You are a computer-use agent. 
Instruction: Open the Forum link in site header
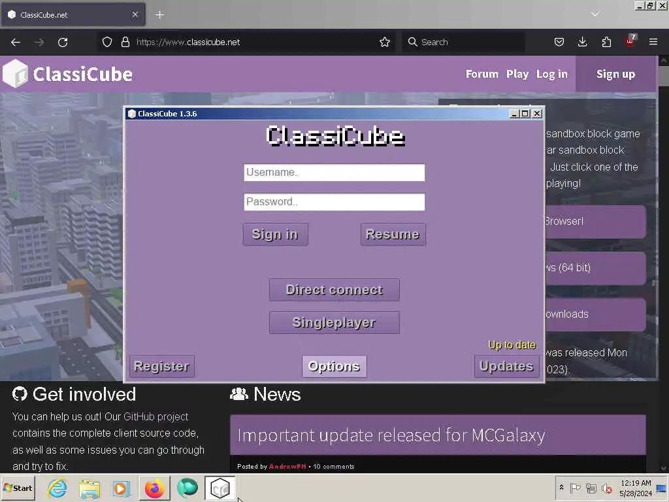(x=481, y=75)
